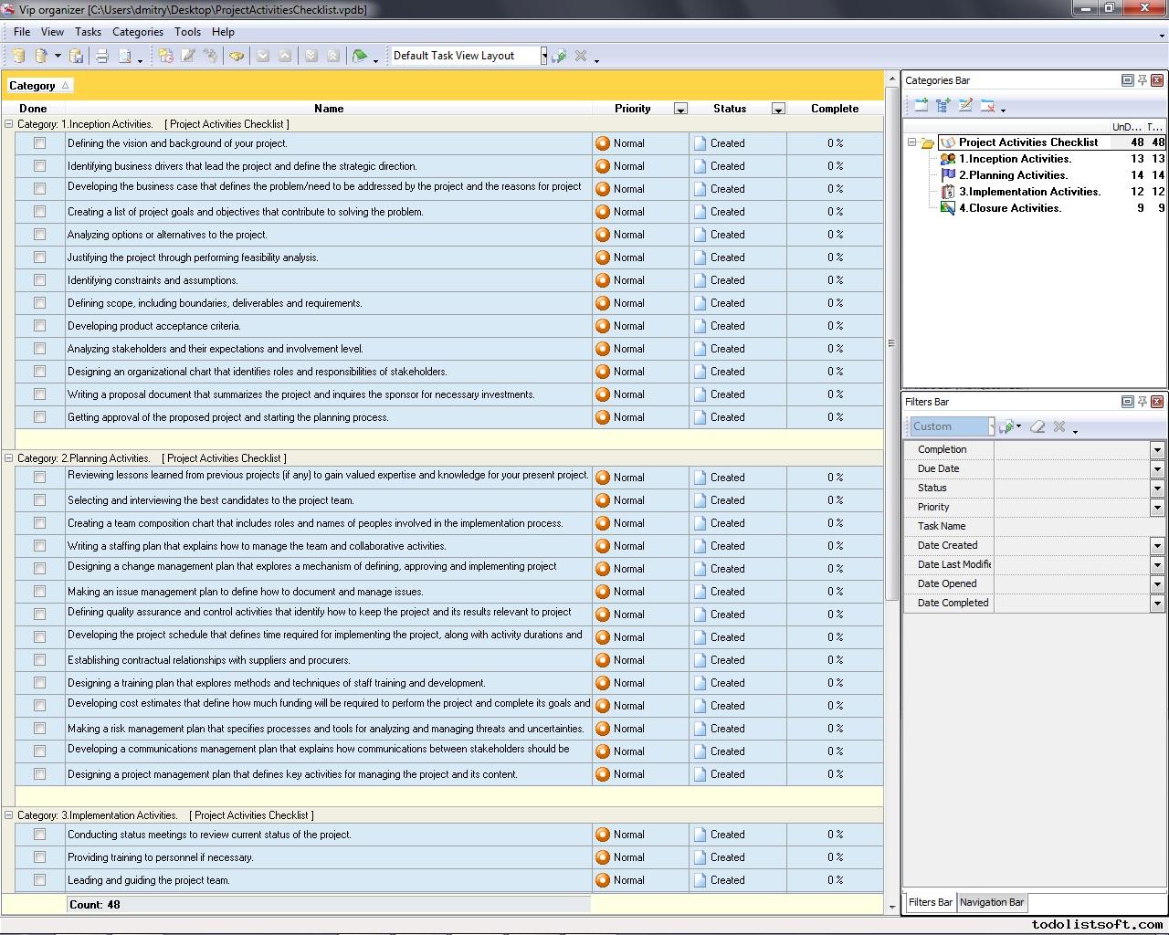Open the Categories menu
Screen dimensions: 1169x935
coord(137,32)
